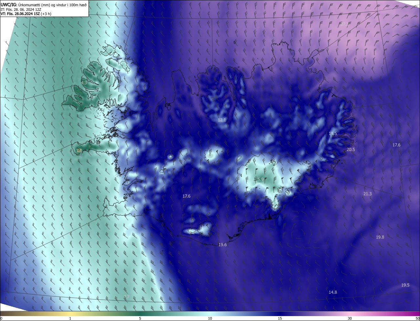This screenshot has width=420, height=321.
Task: Click the faint 27.2 value in the northeast
Action: tap(345, 24)
